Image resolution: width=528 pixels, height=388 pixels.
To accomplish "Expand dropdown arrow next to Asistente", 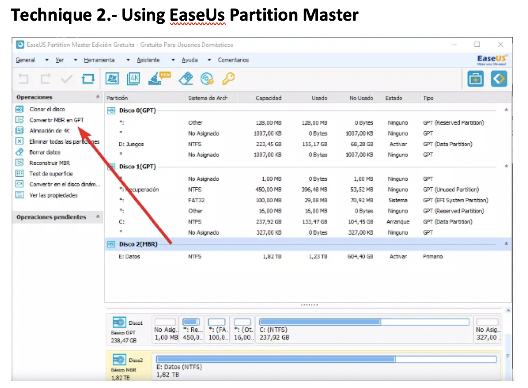I will tap(173, 60).
